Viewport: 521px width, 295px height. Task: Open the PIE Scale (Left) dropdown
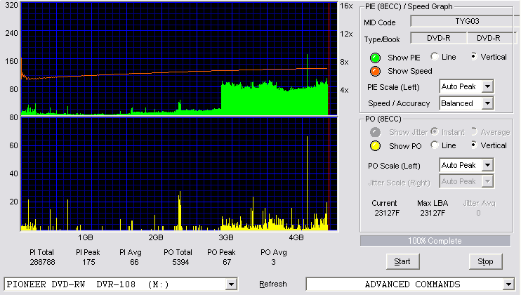[487, 86]
